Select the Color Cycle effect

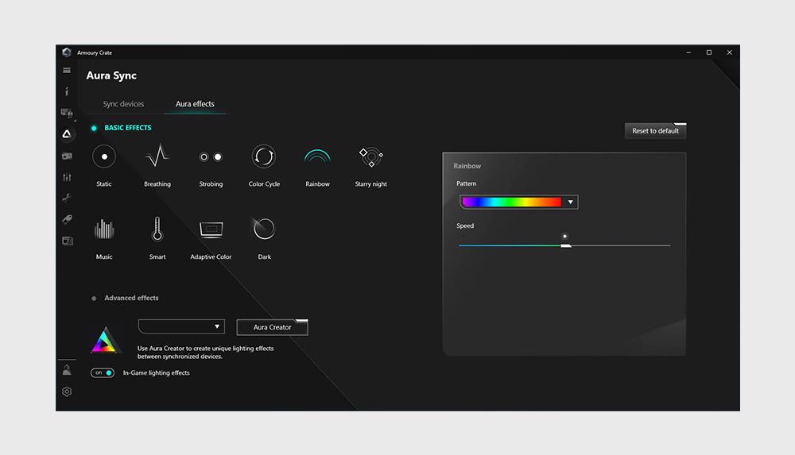tap(263, 157)
